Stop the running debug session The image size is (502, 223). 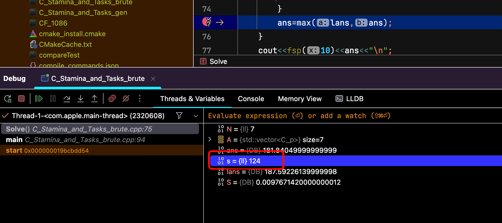tap(21, 99)
